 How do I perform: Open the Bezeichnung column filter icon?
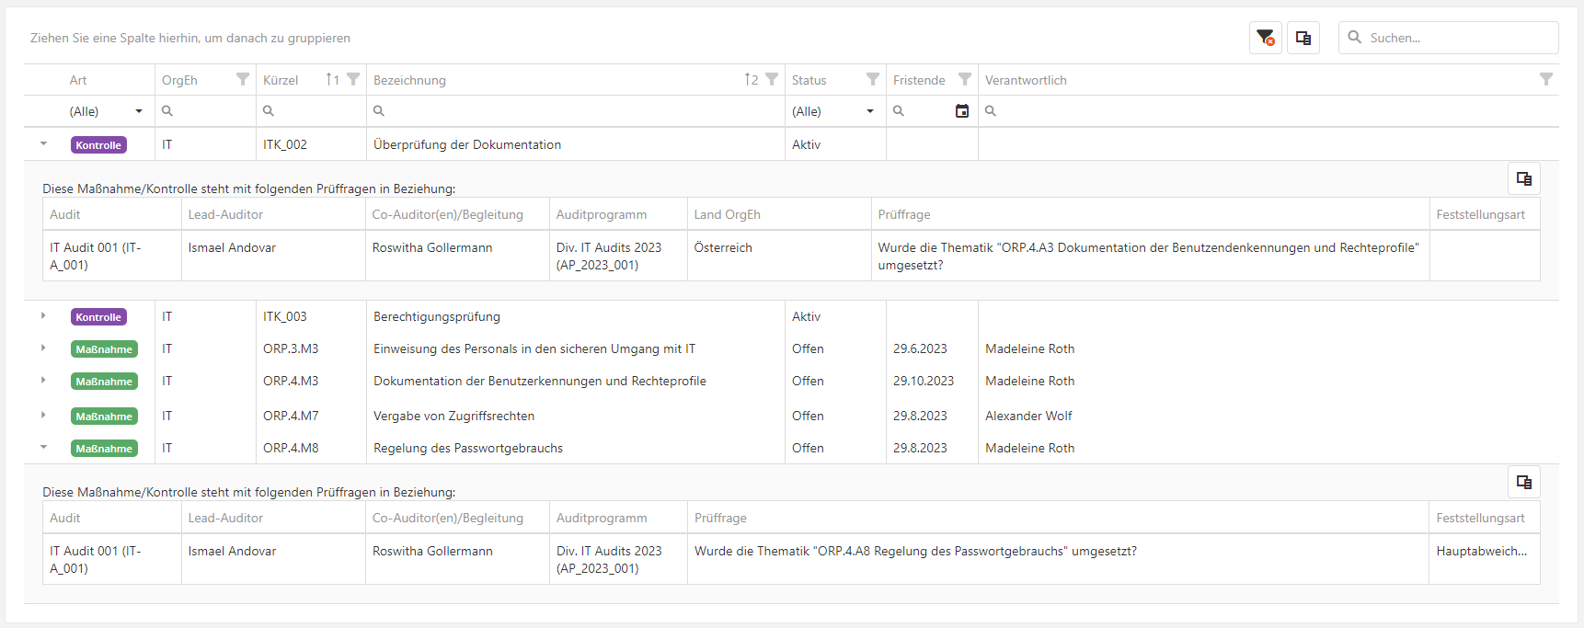click(x=772, y=80)
